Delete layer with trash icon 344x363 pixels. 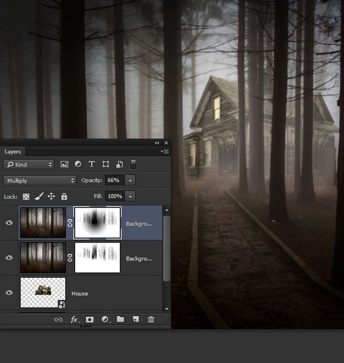coord(151,320)
